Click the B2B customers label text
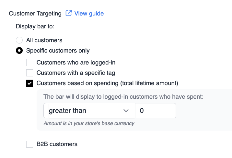 point(57,144)
